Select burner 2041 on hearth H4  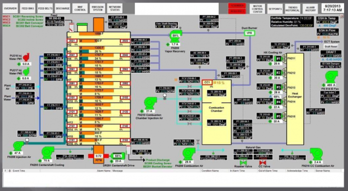72,55
